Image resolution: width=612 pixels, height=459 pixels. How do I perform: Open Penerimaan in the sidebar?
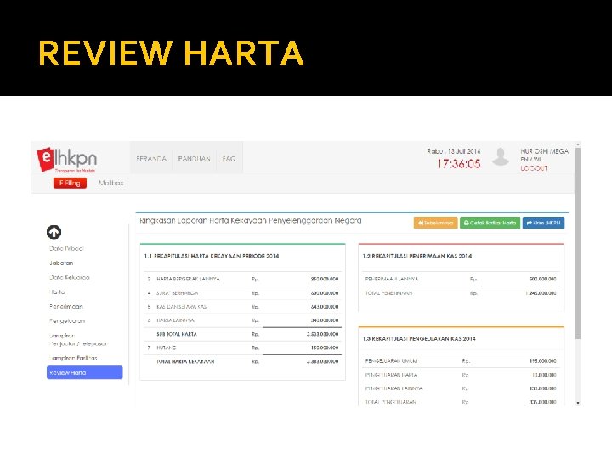[66, 306]
